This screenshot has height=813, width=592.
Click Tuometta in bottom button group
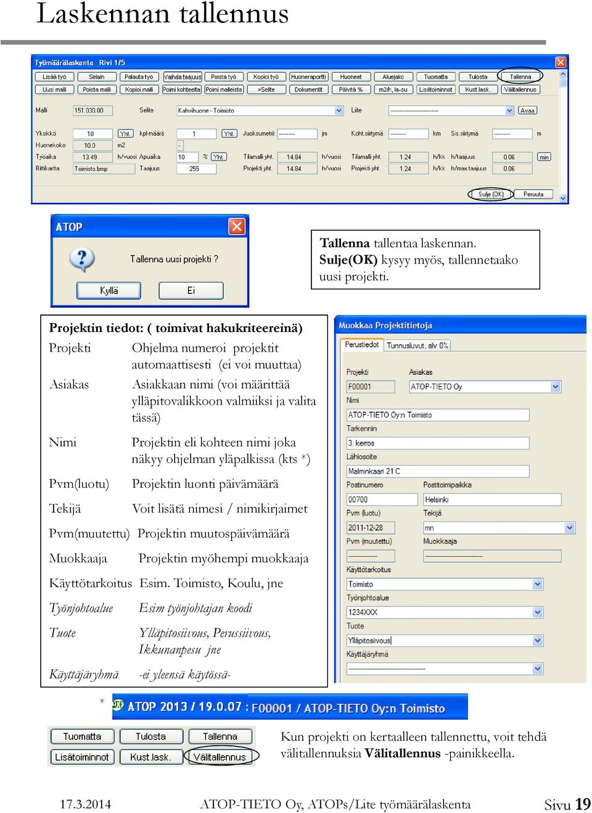click(82, 737)
